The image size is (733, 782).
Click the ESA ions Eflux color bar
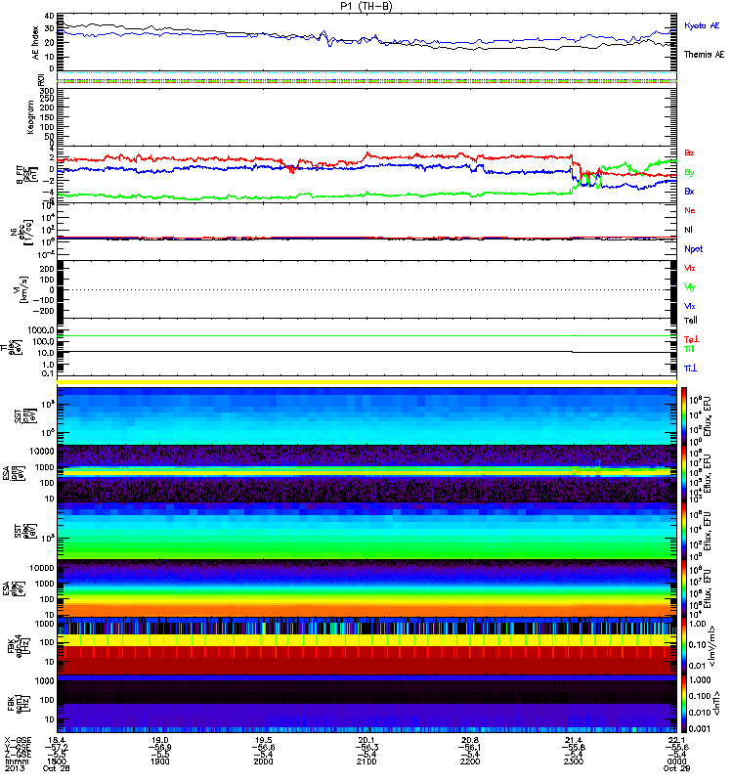[x=684, y=474]
